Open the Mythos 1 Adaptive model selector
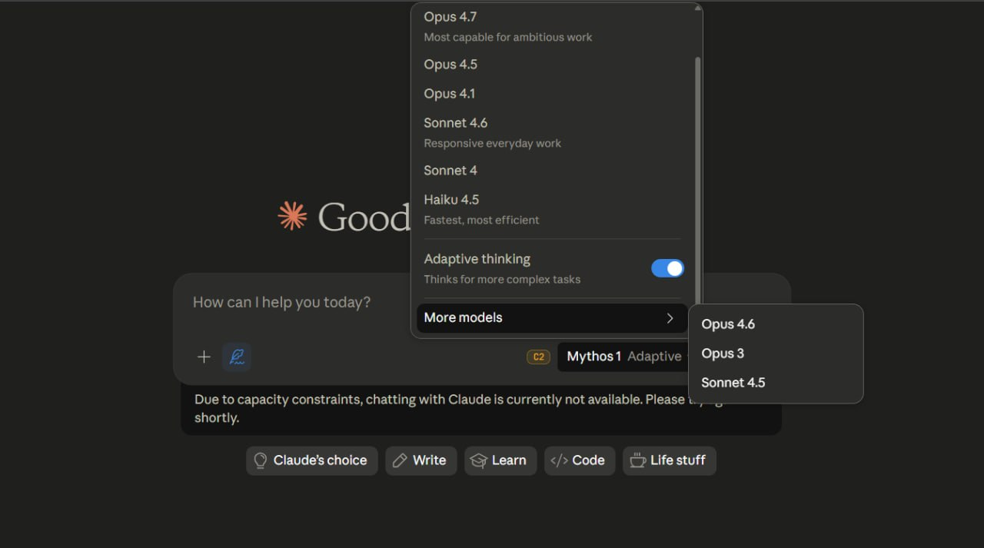The image size is (984, 548). tap(623, 357)
